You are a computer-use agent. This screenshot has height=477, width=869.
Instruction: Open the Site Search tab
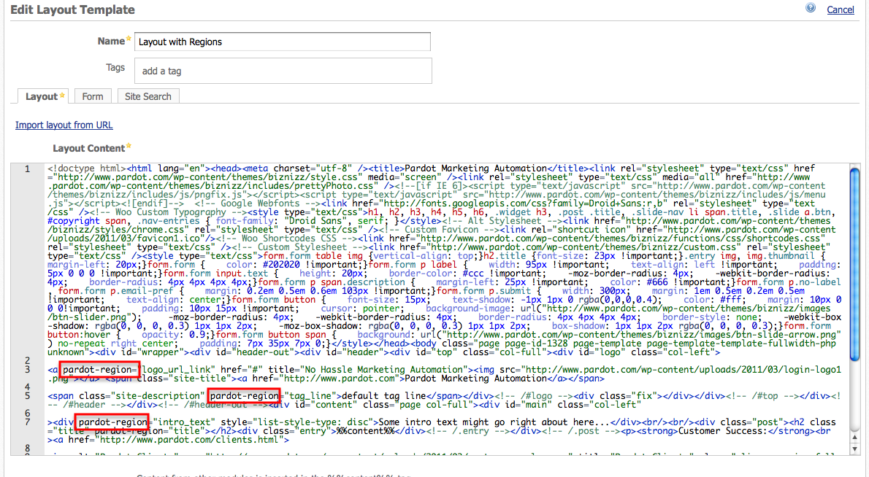click(148, 96)
